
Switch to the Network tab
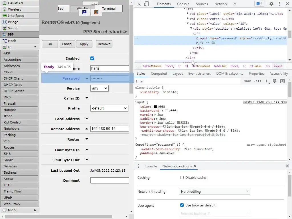(221, 4)
